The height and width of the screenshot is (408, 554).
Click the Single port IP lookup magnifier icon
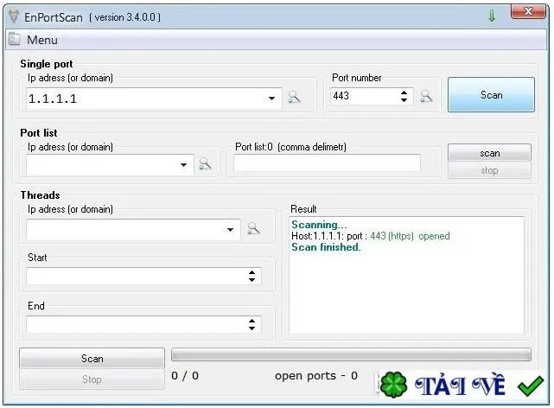pyautogui.click(x=294, y=97)
